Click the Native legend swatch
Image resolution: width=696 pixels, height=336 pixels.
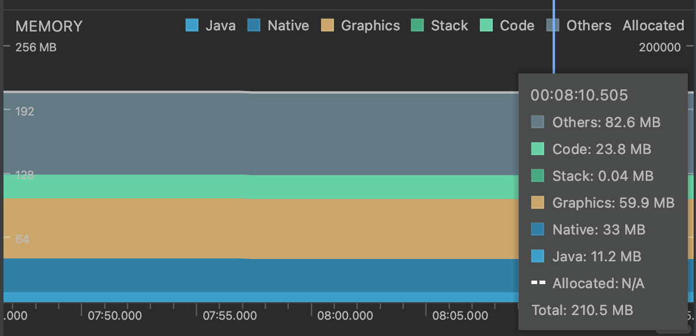(254, 26)
